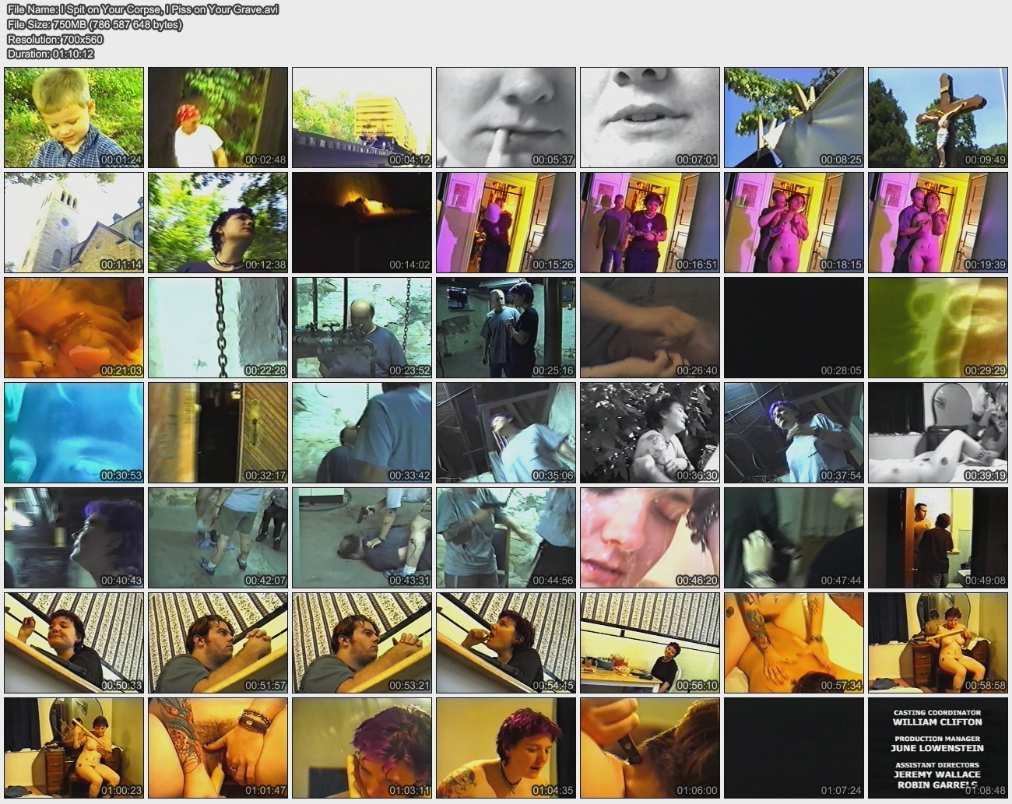Image resolution: width=1012 pixels, height=804 pixels.
Task: Open the green swirl thumbnail at 00:29:29
Action: point(938,328)
